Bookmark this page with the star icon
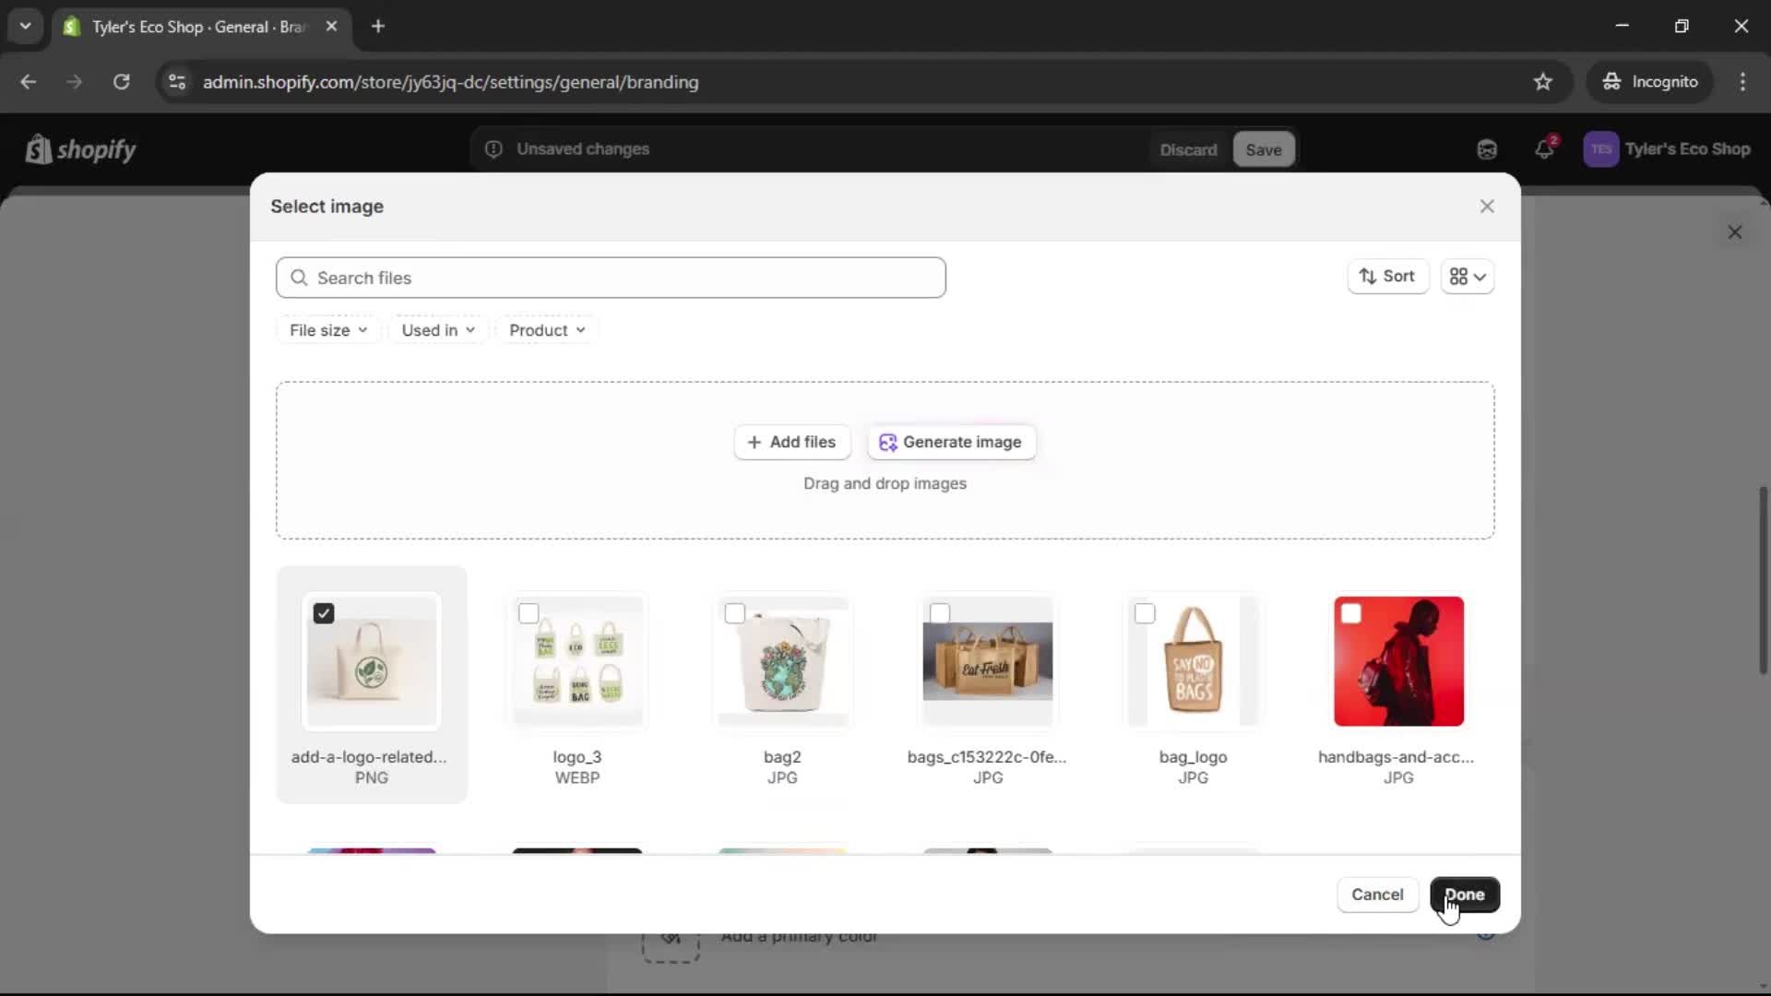 (1543, 82)
